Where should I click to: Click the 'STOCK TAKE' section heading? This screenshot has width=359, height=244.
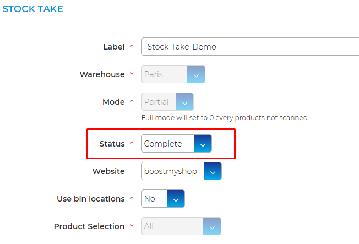[x=33, y=9]
